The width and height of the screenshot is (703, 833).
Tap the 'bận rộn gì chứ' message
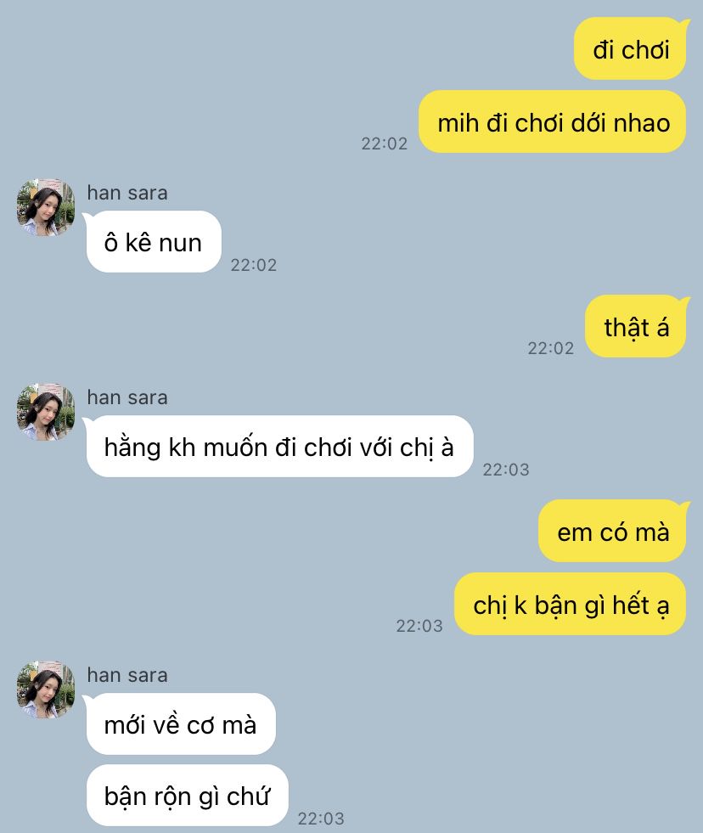[187, 796]
